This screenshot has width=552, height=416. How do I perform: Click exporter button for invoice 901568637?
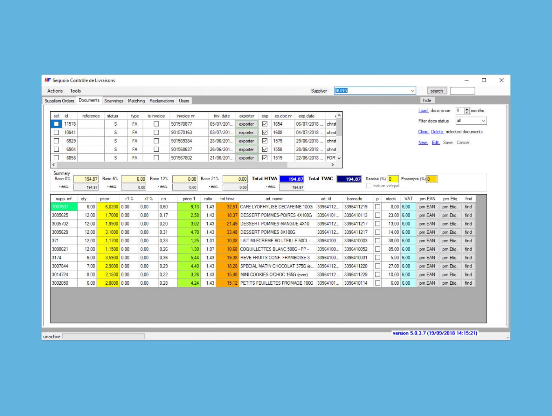pyautogui.click(x=246, y=149)
